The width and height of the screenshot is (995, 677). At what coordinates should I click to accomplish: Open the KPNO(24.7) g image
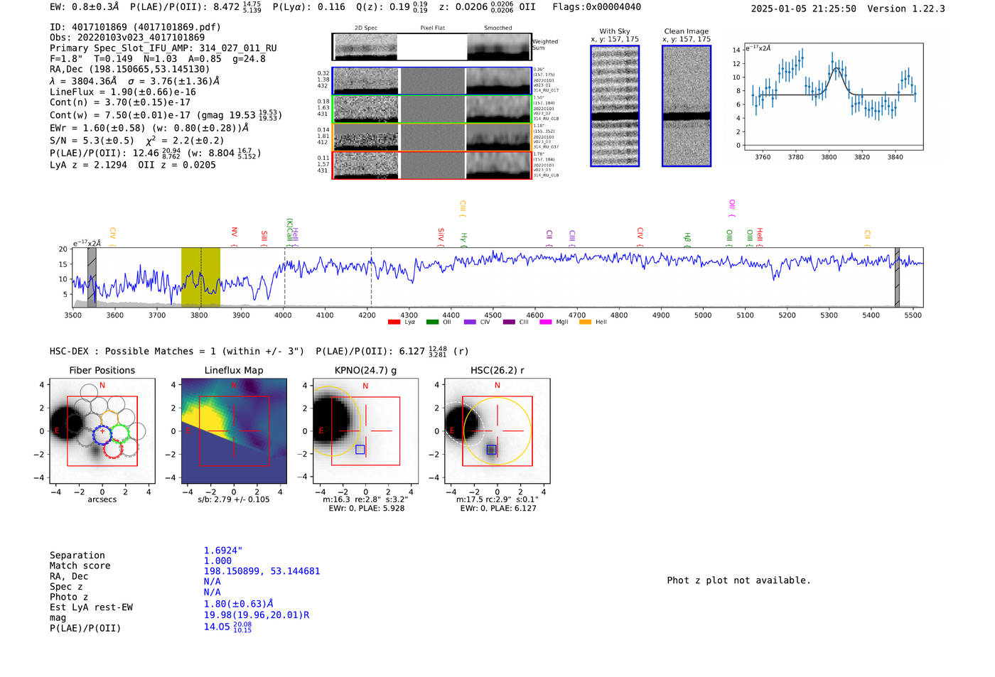365,431
